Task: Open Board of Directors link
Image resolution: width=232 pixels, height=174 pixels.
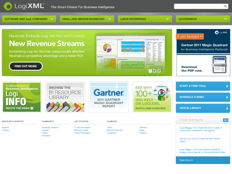Action: [x=115, y=130]
